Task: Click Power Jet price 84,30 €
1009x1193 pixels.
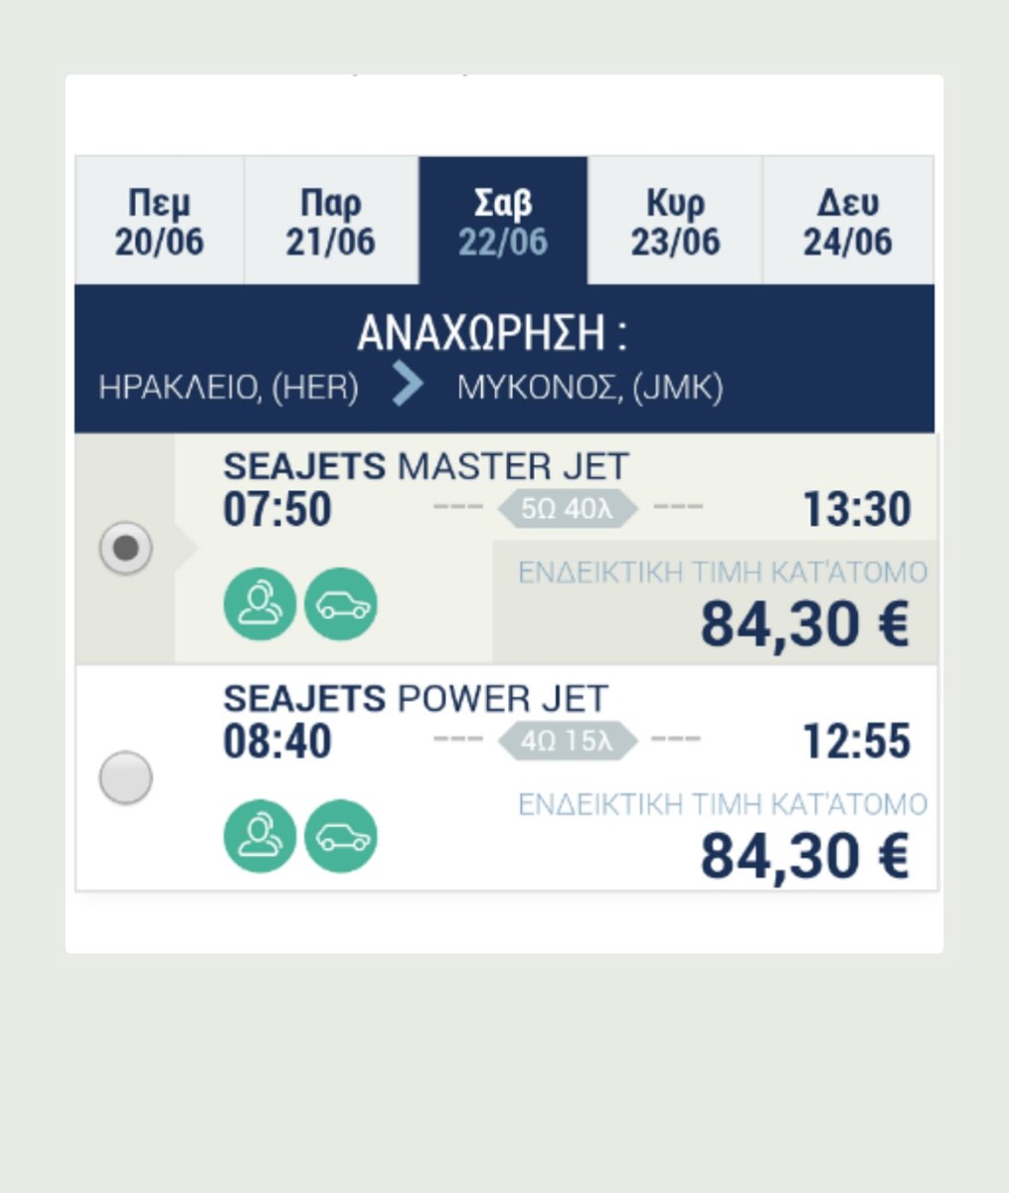Action: pyautogui.click(x=804, y=856)
